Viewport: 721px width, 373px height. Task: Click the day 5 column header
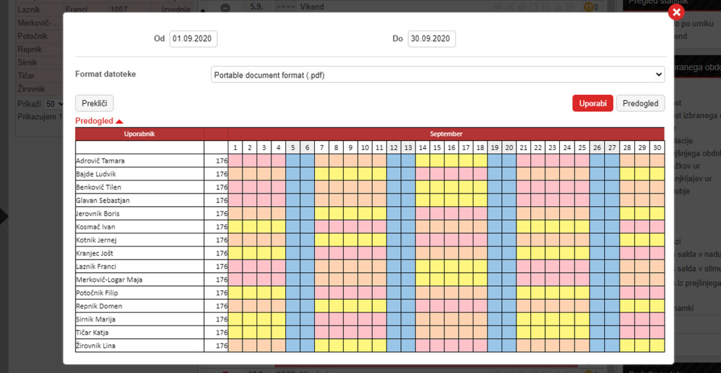[293, 148]
